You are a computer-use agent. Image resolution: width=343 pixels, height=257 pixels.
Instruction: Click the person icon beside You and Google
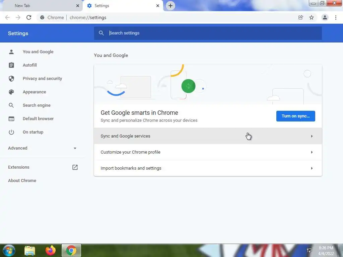coord(11,52)
